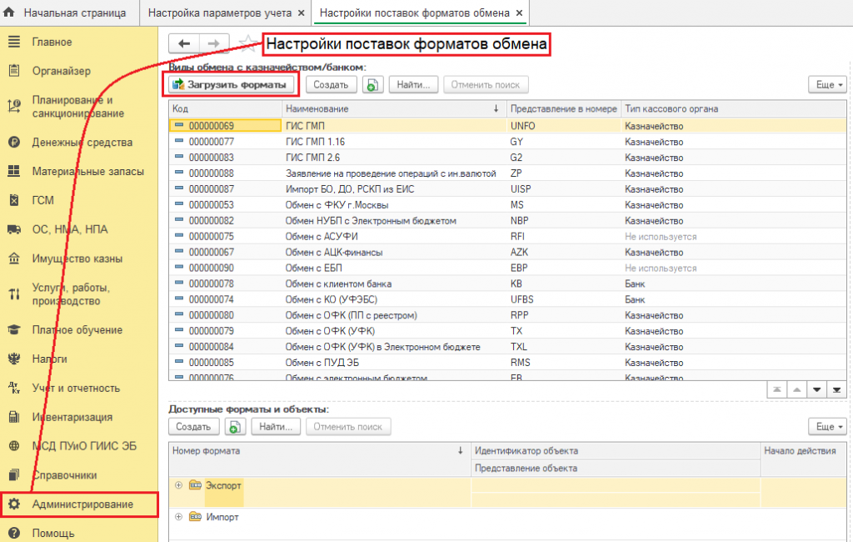The image size is (853, 542).
Task: Open the Еще dropdown in upper toolbar
Action: point(828,85)
